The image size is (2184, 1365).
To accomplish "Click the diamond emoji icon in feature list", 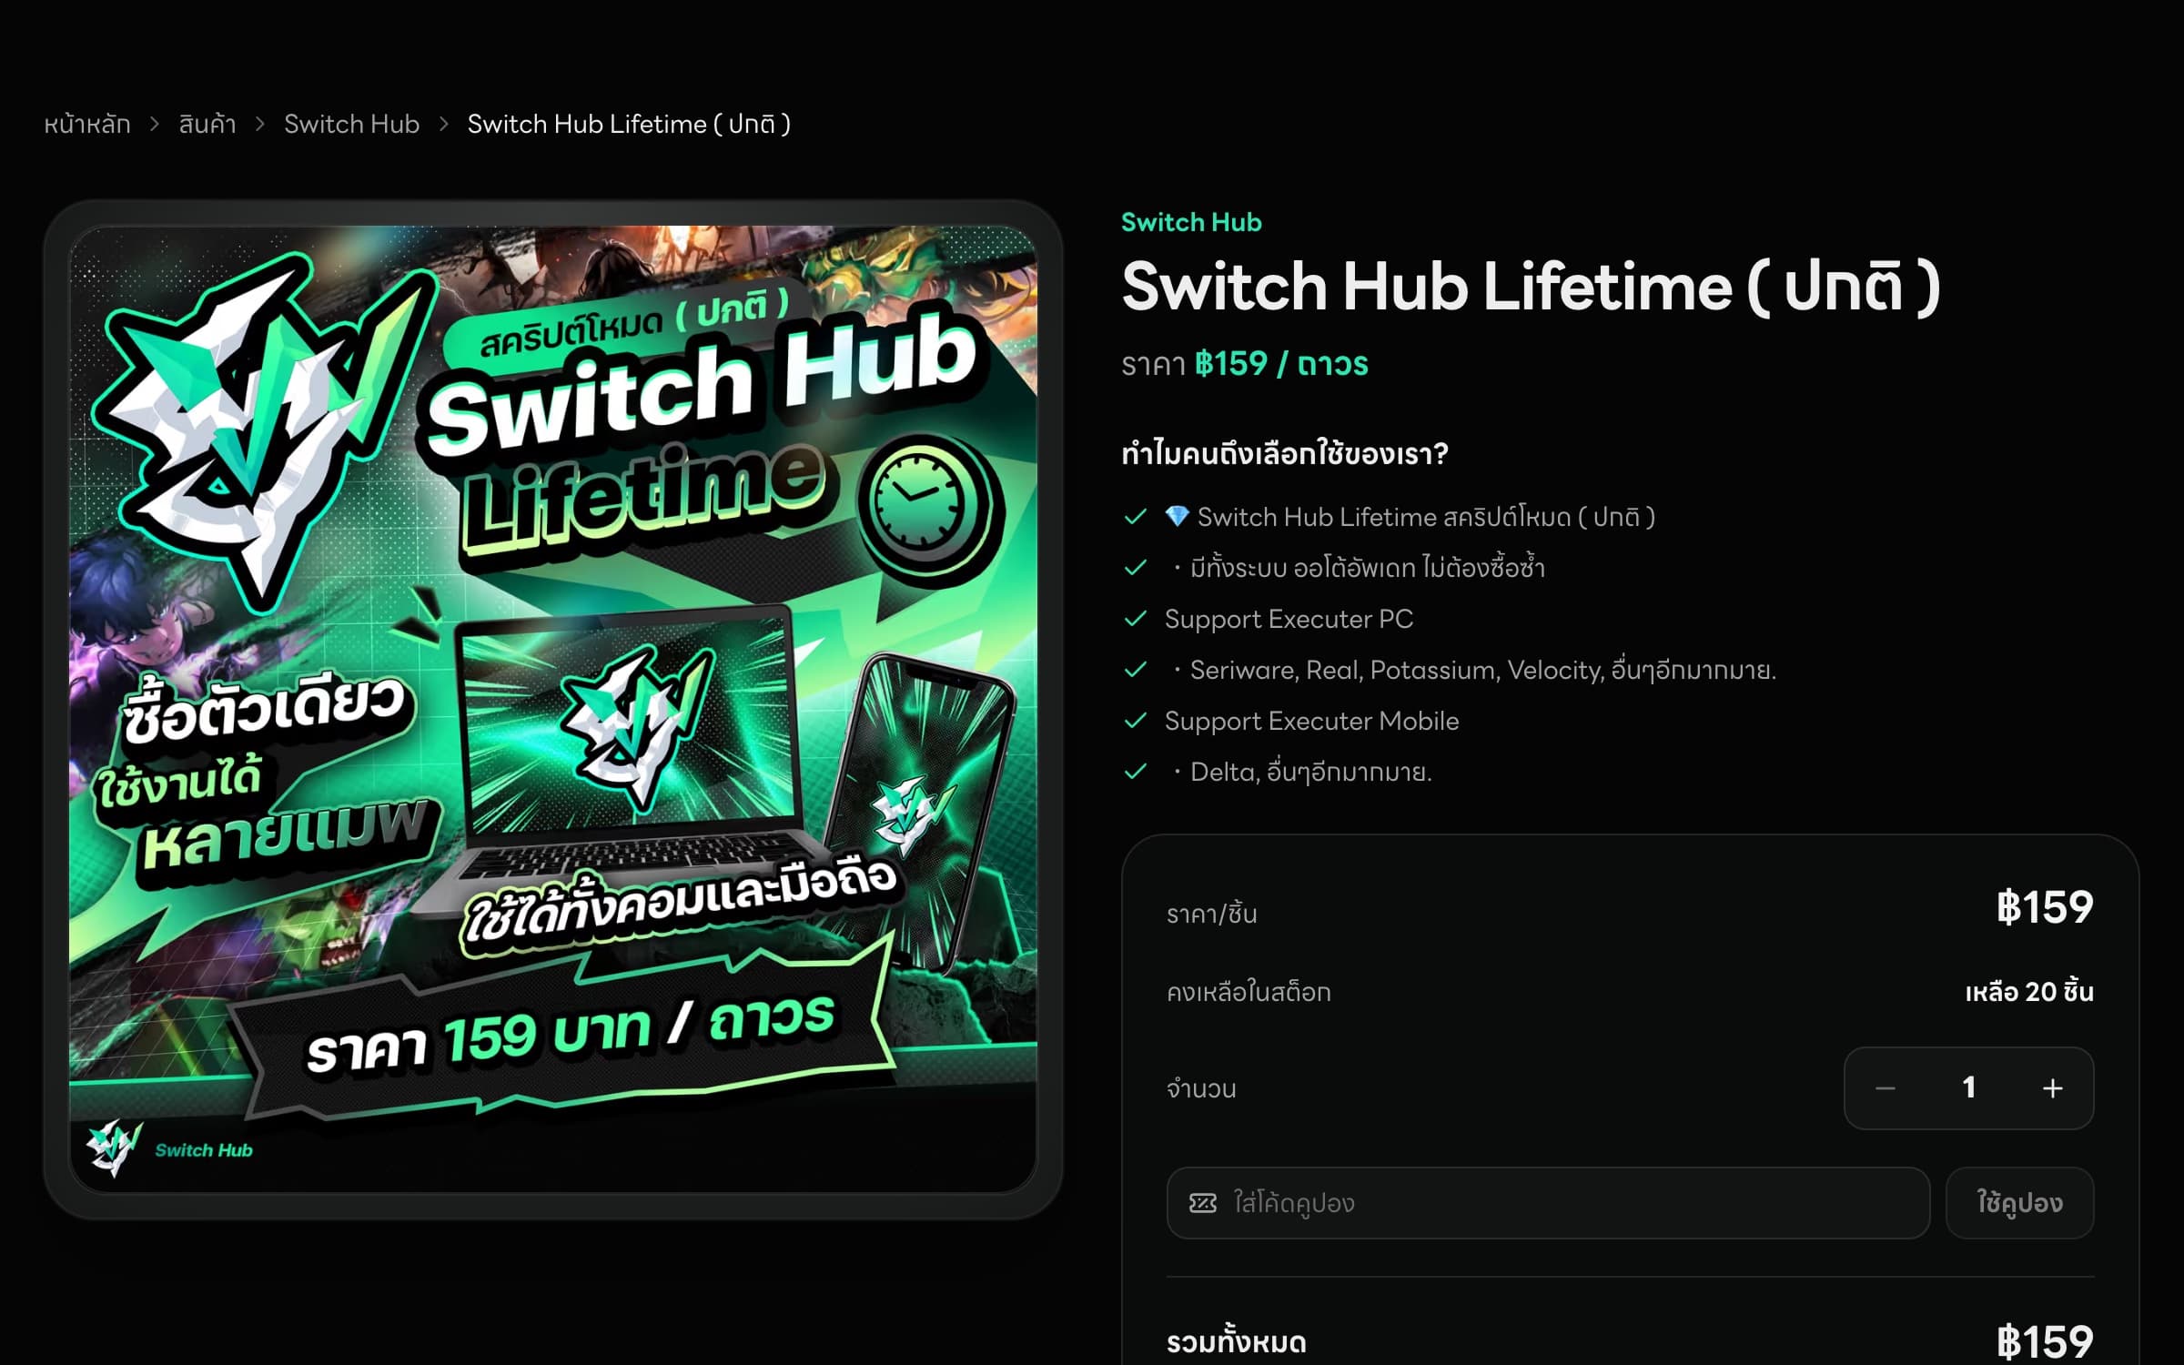I will (x=1177, y=516).
